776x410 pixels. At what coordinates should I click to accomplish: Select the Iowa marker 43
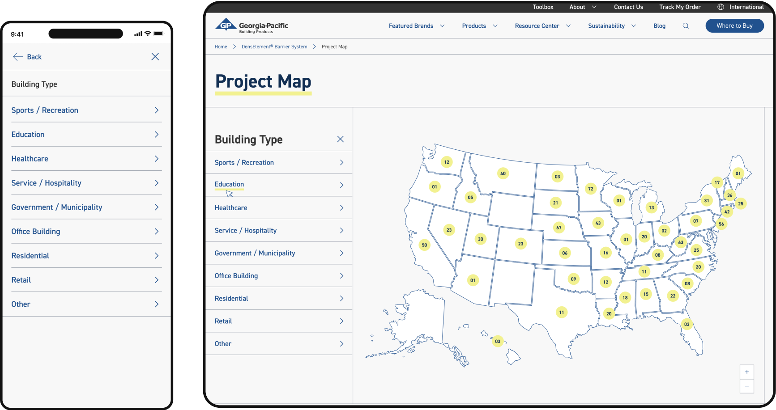click(598, 223)
